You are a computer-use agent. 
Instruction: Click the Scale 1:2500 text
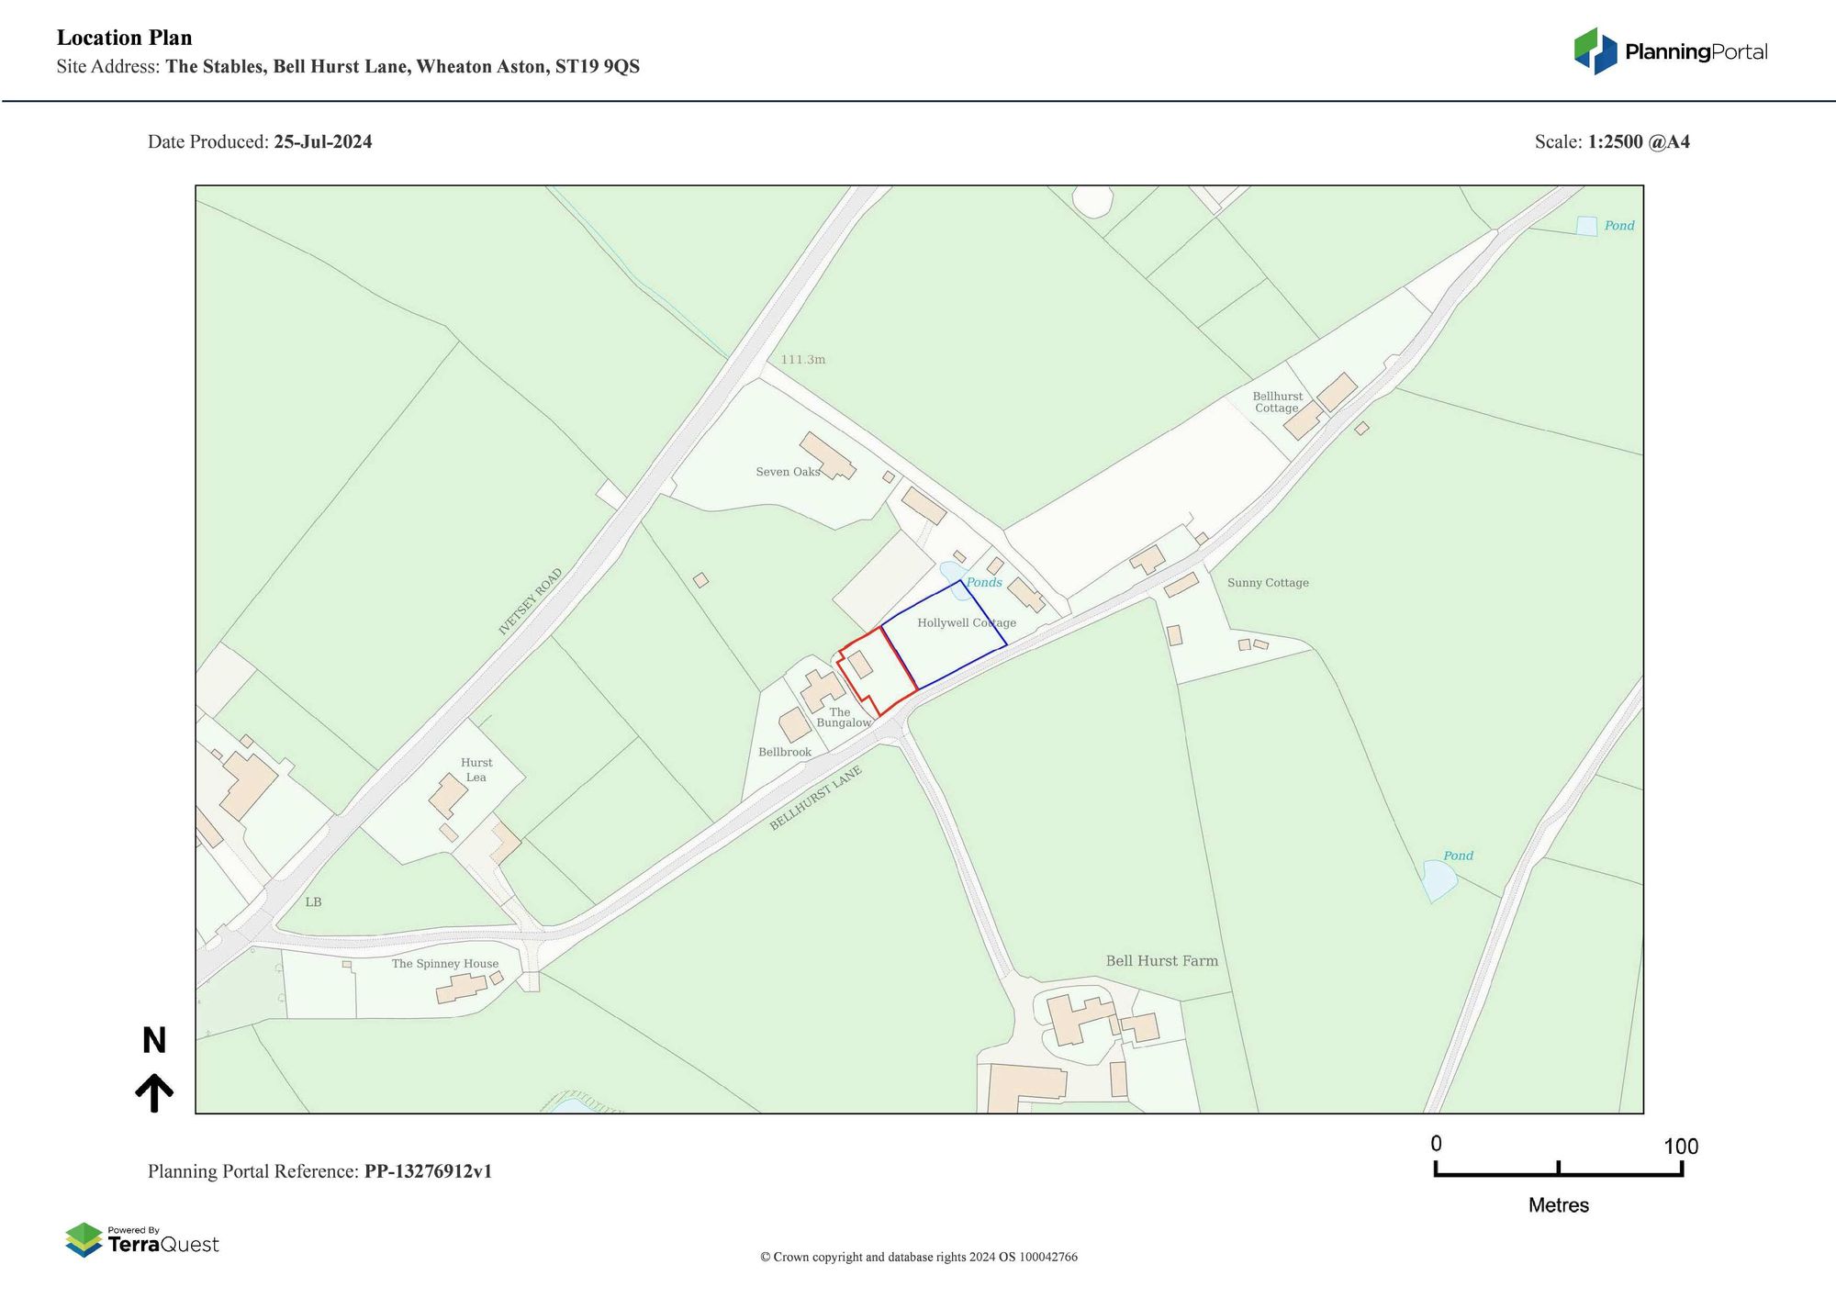[1611, 141]
